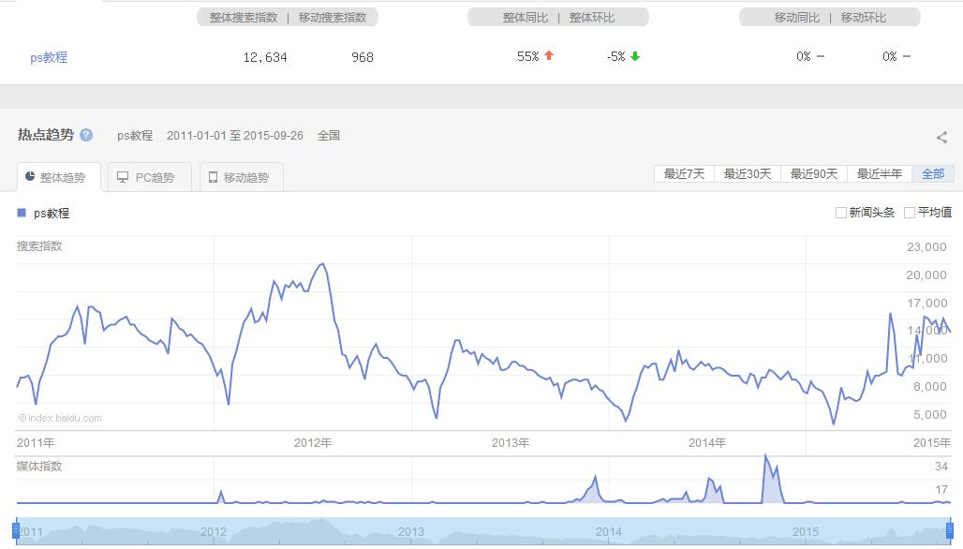The width and height of the screenshot is (963, 549).
Task: Select 最近30天 time range
Action: (748, 174)
